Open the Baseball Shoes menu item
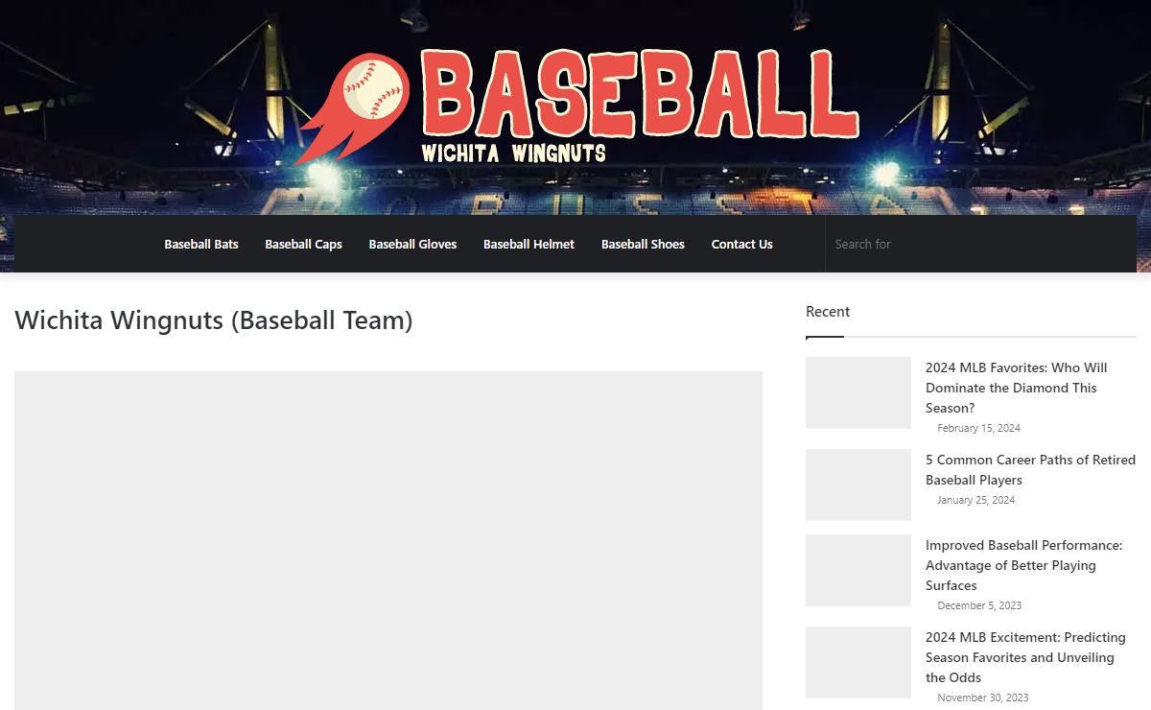The width and height of the screenshot is (1151, 710). pos(643,244)
